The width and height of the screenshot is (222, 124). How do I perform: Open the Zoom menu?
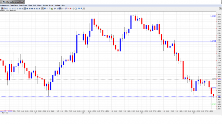tap(51, 5)
